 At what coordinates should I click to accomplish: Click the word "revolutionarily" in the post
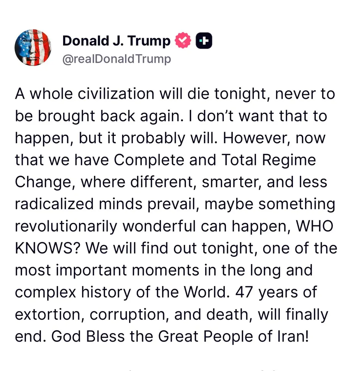click(x=66, y=226)
